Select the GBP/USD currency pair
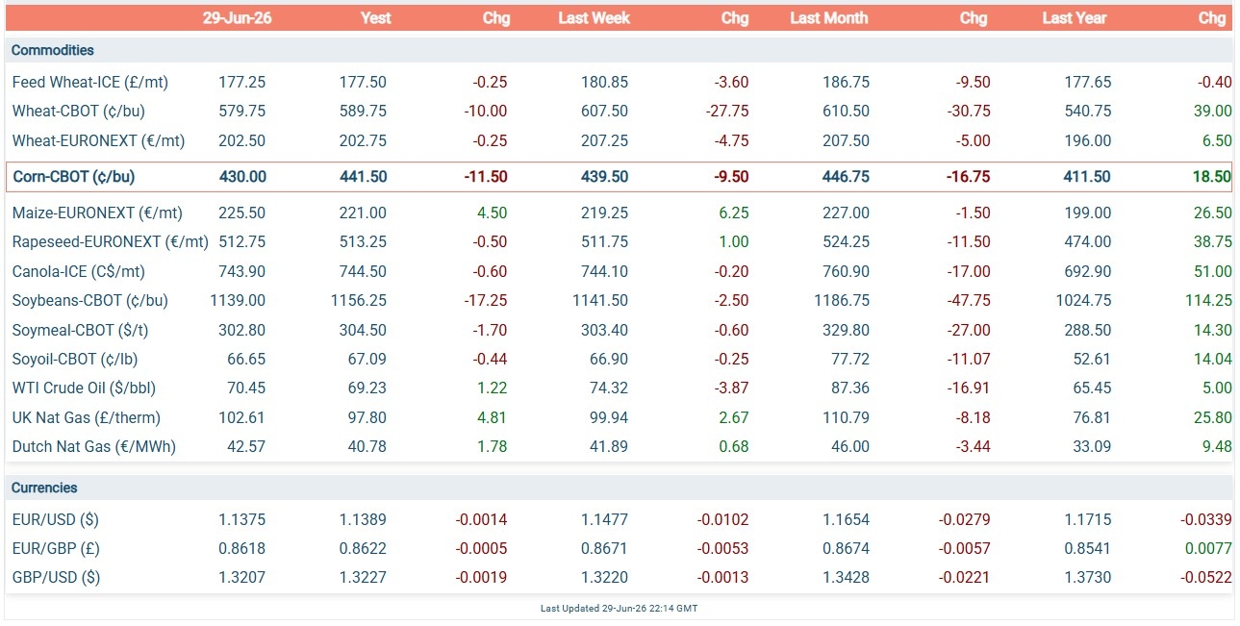Viewport: 1240px width, 626px height. [55, 579]
